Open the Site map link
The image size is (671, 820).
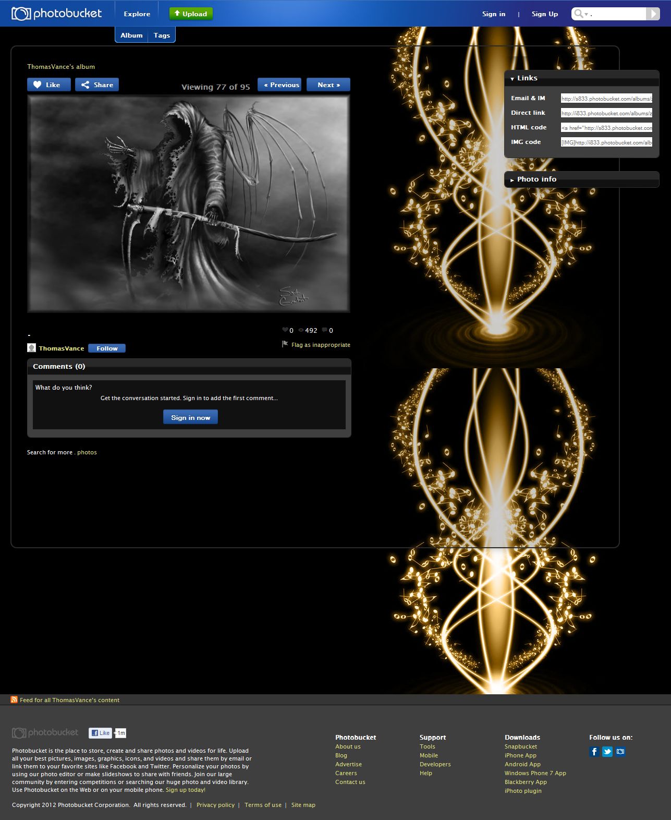click(x=303, y=805)
